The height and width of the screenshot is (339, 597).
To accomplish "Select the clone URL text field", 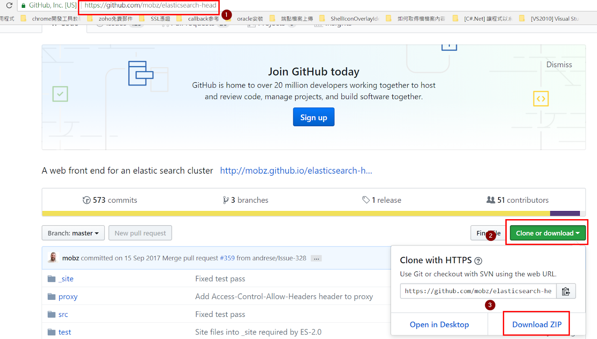I will point(478,291).
